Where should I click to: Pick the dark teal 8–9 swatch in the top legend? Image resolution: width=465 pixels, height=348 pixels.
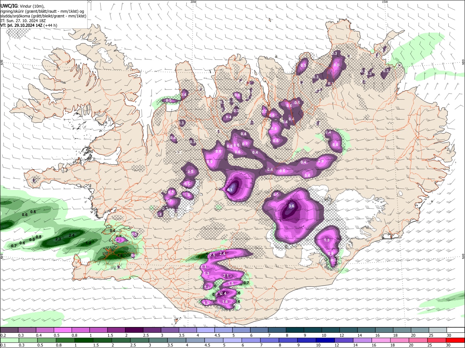(x=295, y=330)
